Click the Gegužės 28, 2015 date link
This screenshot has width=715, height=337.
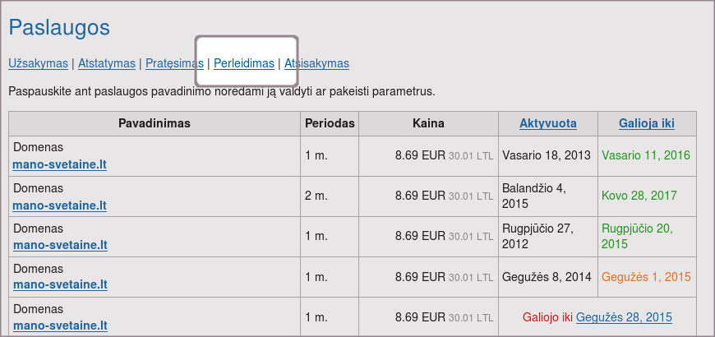point(624,317)
